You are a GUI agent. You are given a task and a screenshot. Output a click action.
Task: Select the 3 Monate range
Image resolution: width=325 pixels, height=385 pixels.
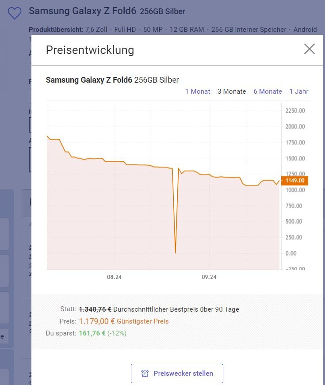(232, 91)
